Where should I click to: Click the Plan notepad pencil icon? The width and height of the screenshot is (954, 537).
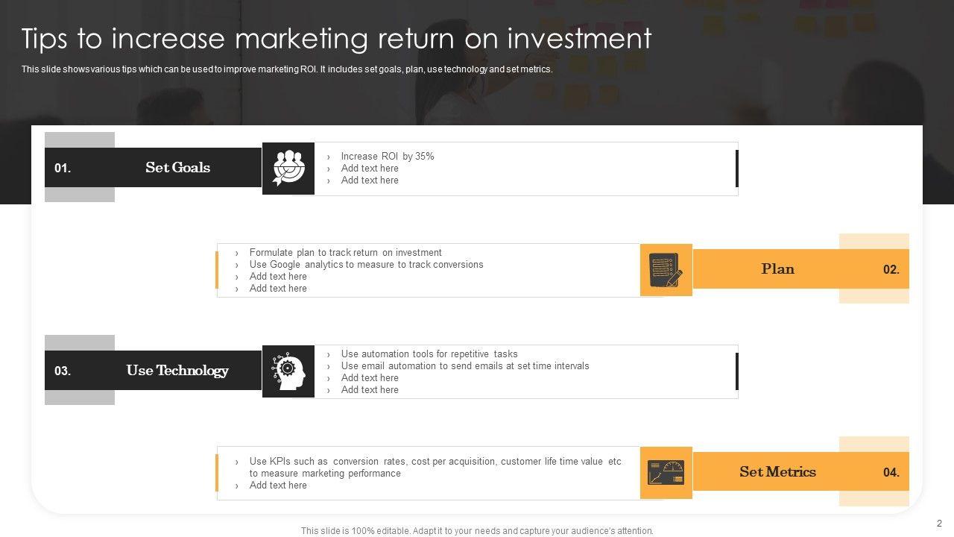click(666, 270)
